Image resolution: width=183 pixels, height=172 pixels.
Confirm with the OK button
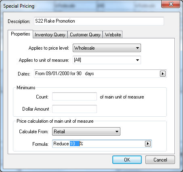127,160
